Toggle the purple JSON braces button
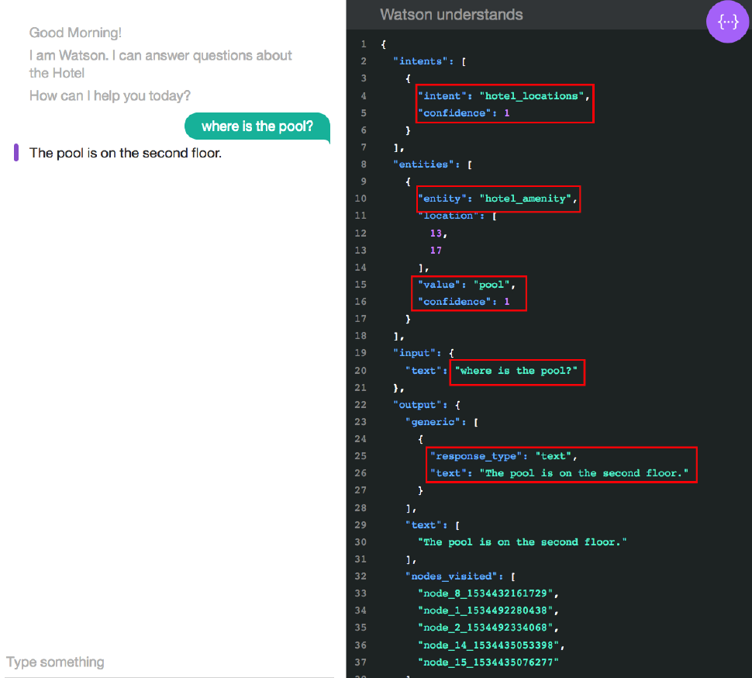This screenshot has height=678, width=752. (x=727, y=22)
